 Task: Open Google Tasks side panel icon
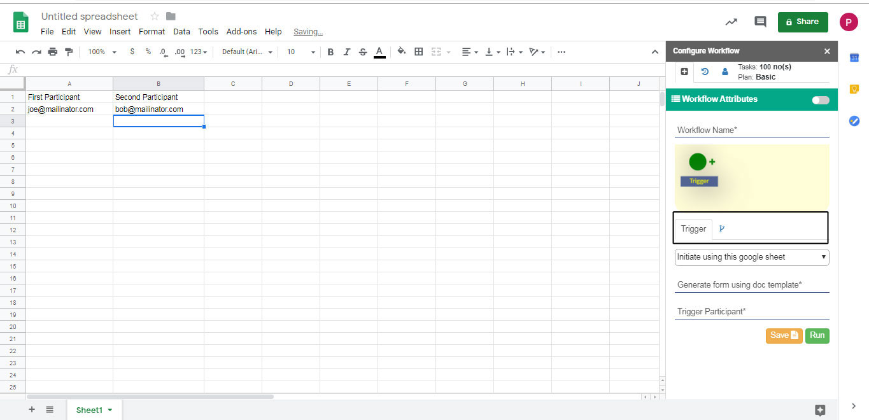[x=854, y=120]
